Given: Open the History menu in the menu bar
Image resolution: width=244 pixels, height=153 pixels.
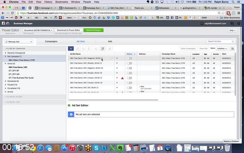Looking at the screenshot, I should tap(48, 2).
